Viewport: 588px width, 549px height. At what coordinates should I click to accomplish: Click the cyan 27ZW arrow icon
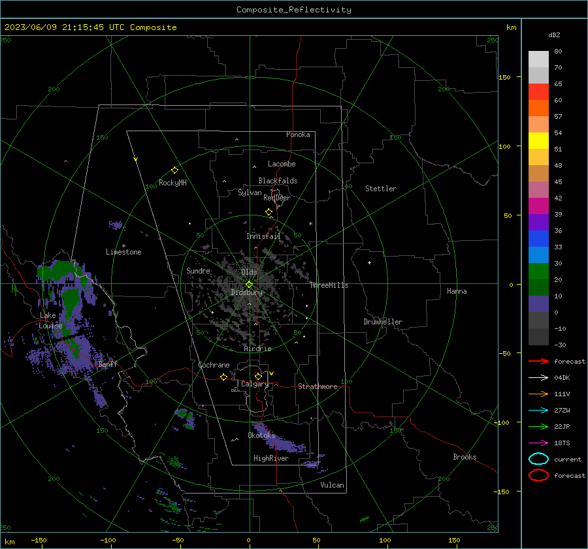point(538,411)
